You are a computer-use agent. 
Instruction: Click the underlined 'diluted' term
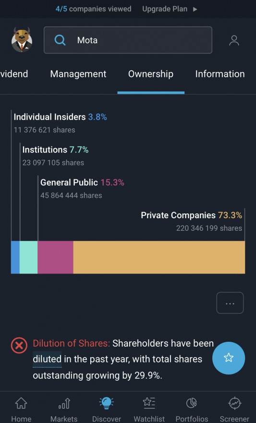pos(47,359)
